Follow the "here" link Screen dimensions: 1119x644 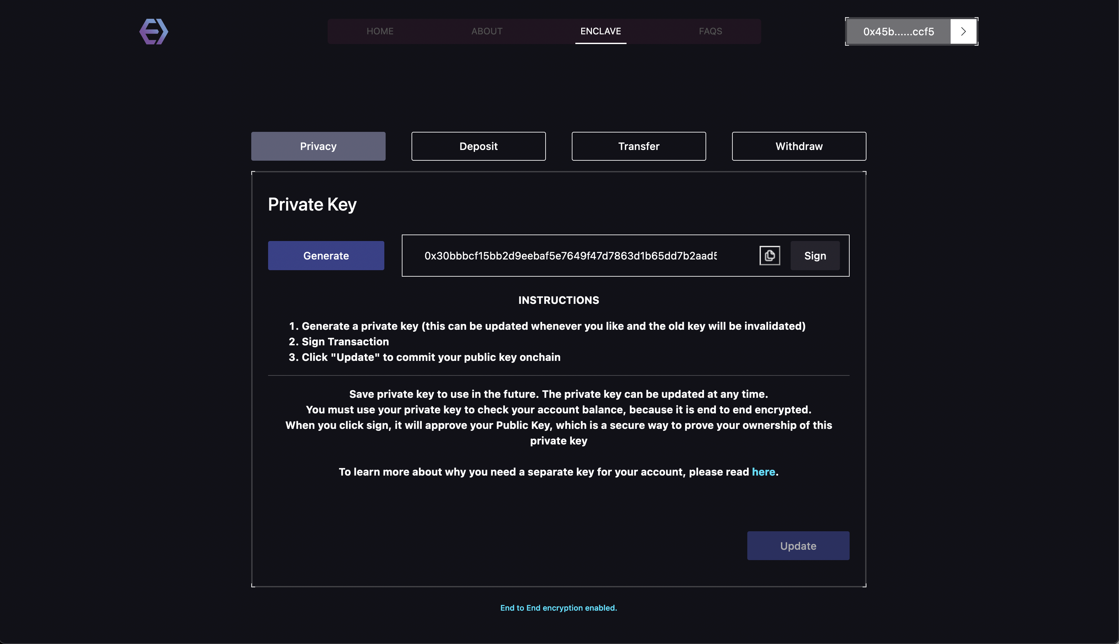pyautogui.click(x=763, y=472)
